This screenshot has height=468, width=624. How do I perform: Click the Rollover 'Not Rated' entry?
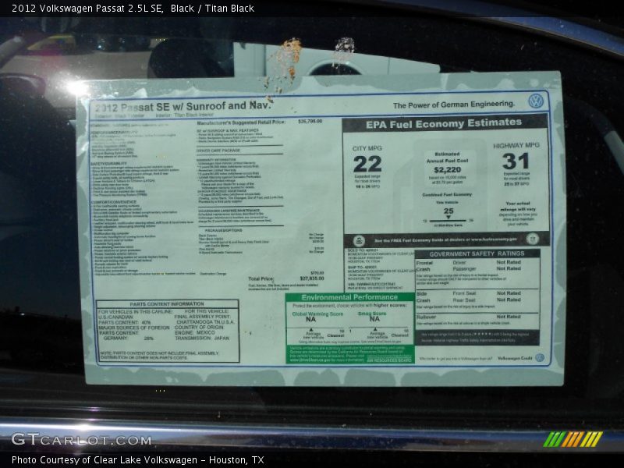pos(509,317)
